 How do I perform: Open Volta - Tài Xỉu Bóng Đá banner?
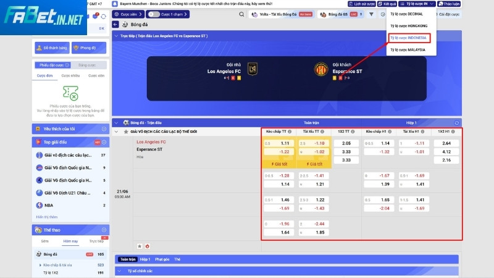pyautogui.click(x=282, y=14)
